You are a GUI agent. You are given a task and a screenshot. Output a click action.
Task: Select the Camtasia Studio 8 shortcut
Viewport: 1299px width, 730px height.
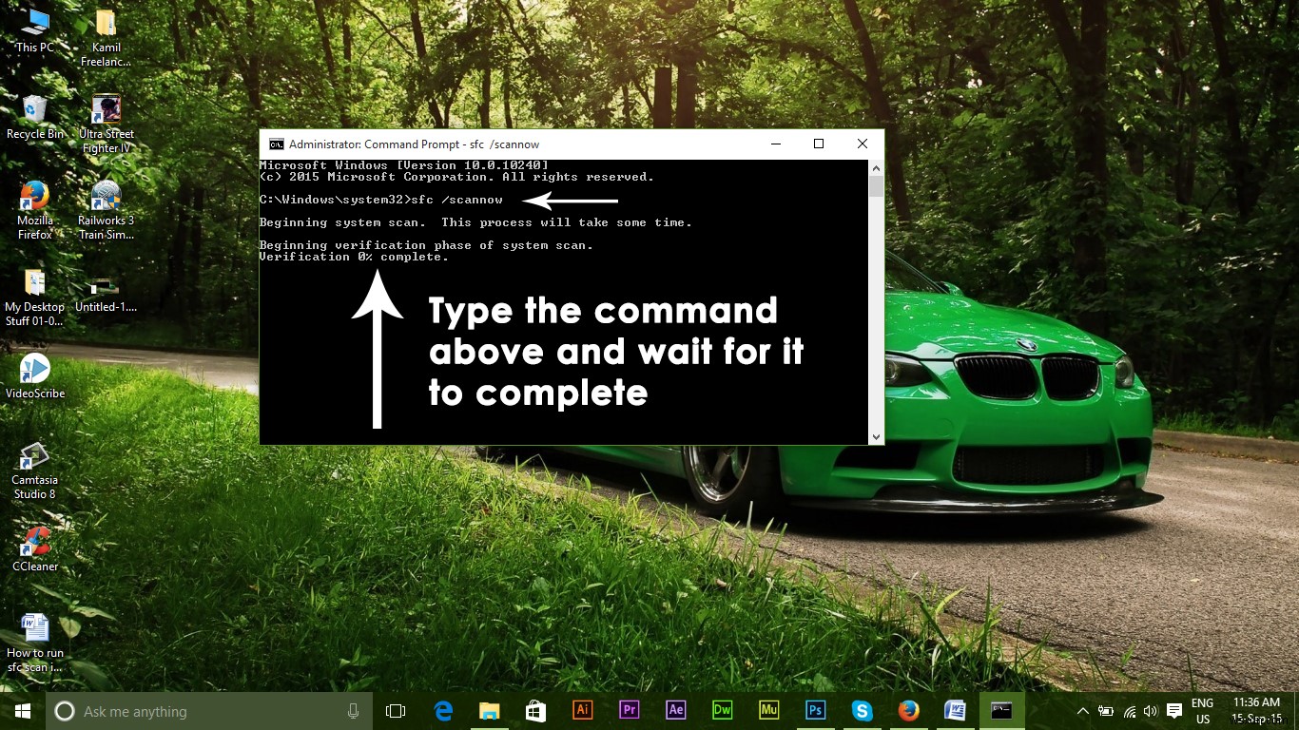[x=35, y=471]
